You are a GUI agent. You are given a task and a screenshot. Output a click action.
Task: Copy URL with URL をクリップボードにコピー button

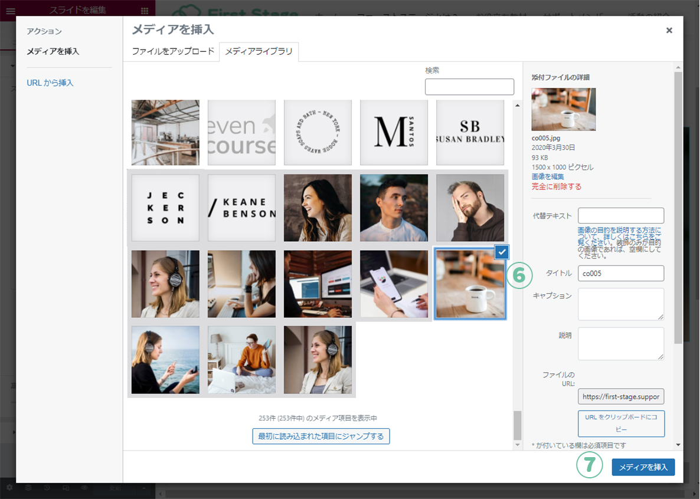click(621, 424)
